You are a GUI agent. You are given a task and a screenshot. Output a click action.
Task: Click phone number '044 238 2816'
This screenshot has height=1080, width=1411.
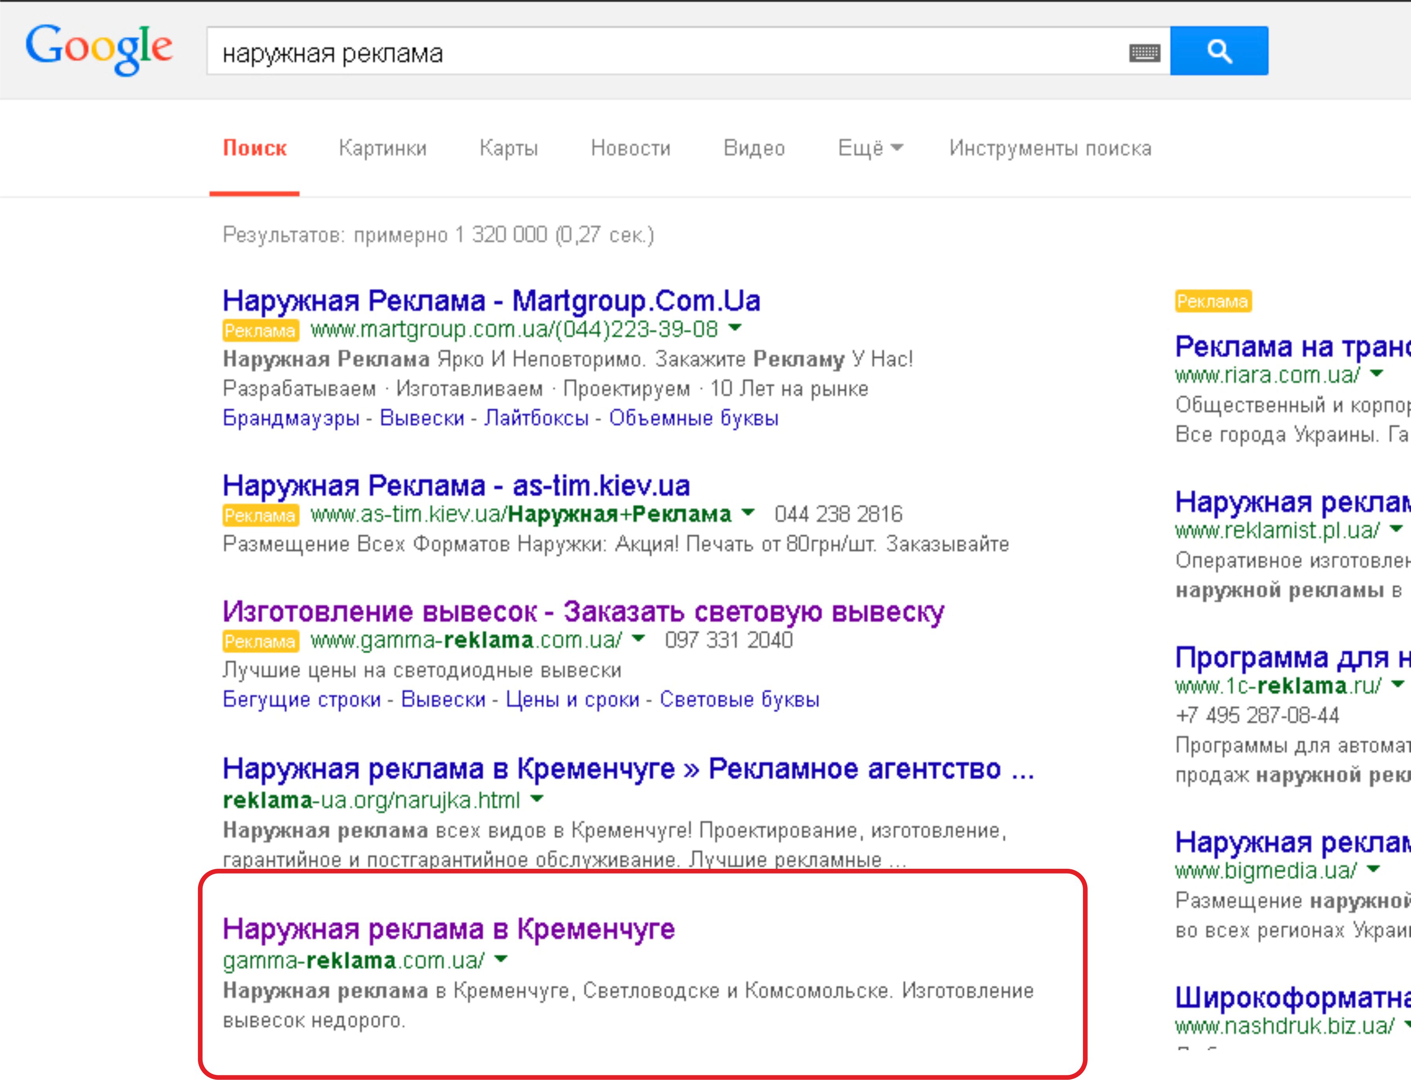(839, 514)
